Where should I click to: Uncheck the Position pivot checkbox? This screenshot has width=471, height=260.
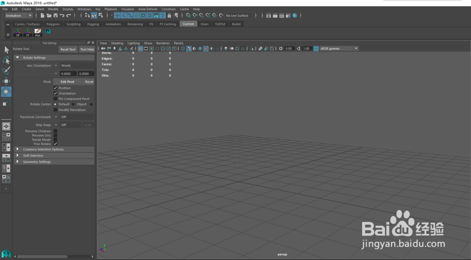55,88
